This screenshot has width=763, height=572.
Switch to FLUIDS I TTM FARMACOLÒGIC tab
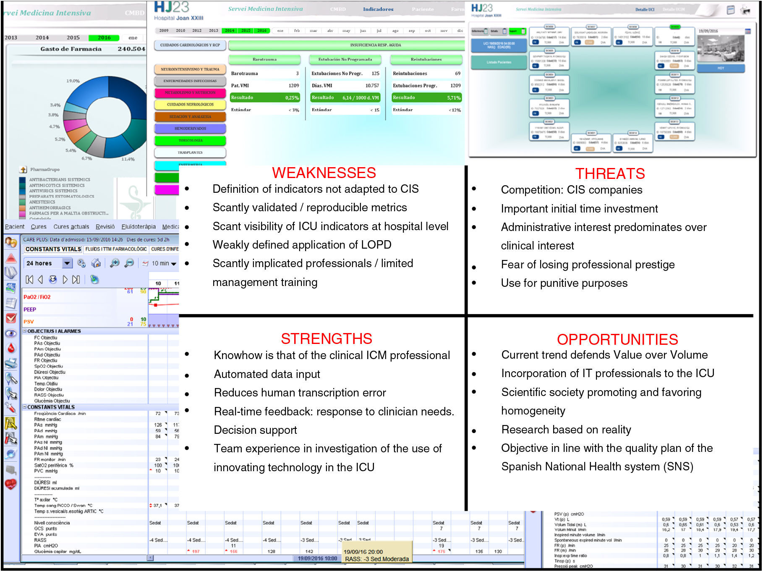click(x=116, y=249)
